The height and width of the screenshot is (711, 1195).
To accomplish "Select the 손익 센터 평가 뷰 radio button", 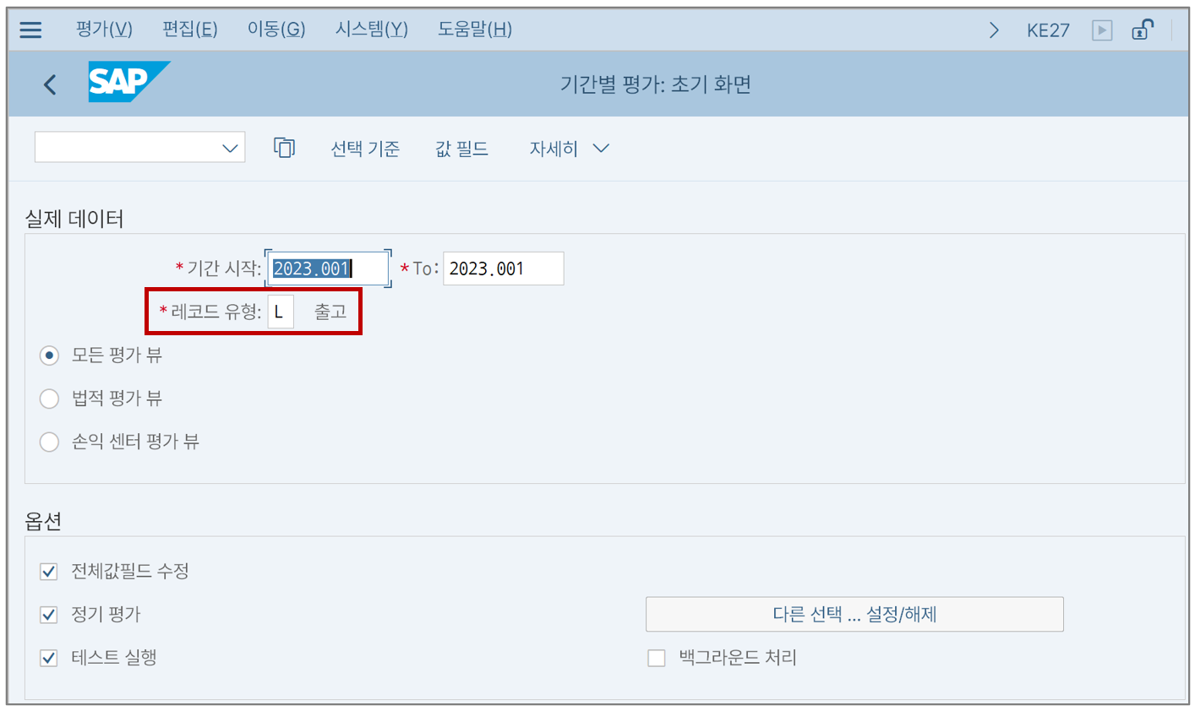I will 49,442.
